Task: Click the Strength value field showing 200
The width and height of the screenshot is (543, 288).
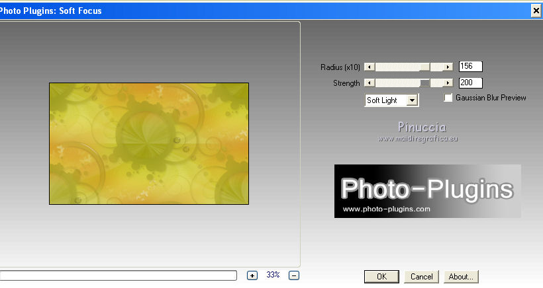Action: pos(470,83)
